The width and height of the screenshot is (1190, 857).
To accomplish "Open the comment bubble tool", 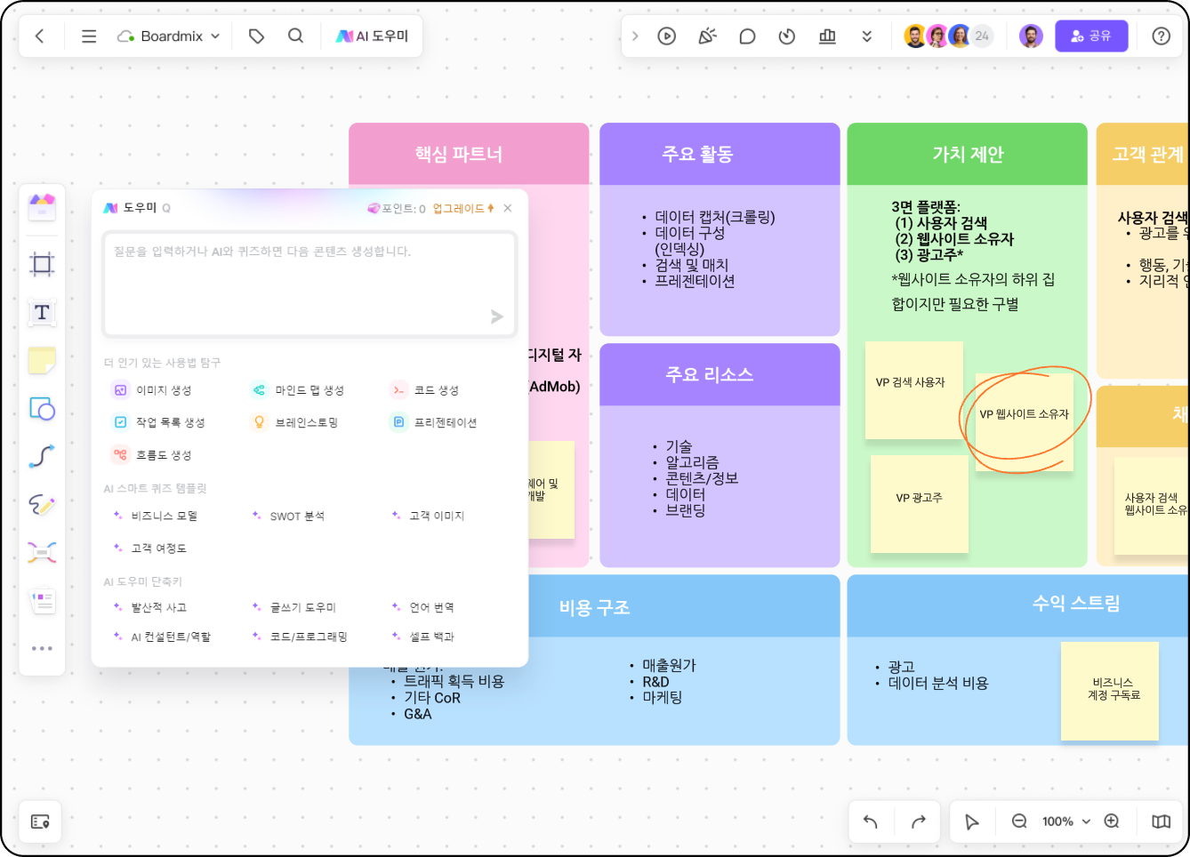I will click(747, 36).
